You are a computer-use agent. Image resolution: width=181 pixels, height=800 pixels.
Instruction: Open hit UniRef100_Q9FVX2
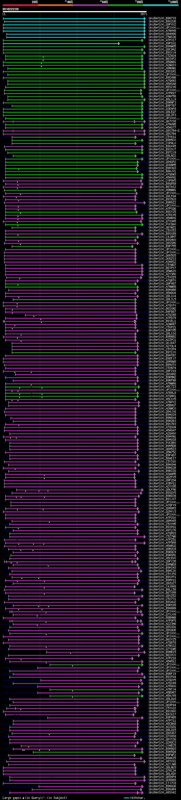tap(162, 24)
